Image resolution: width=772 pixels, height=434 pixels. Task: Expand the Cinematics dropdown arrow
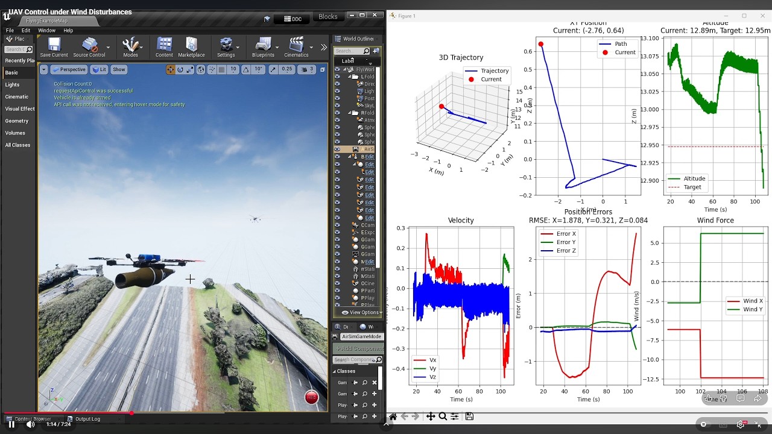311,47
